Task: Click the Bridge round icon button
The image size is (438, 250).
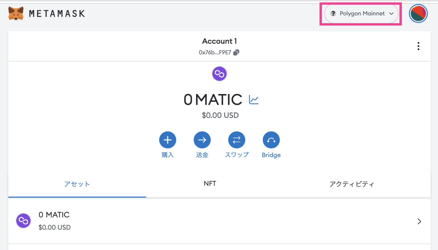Action: 271,140
